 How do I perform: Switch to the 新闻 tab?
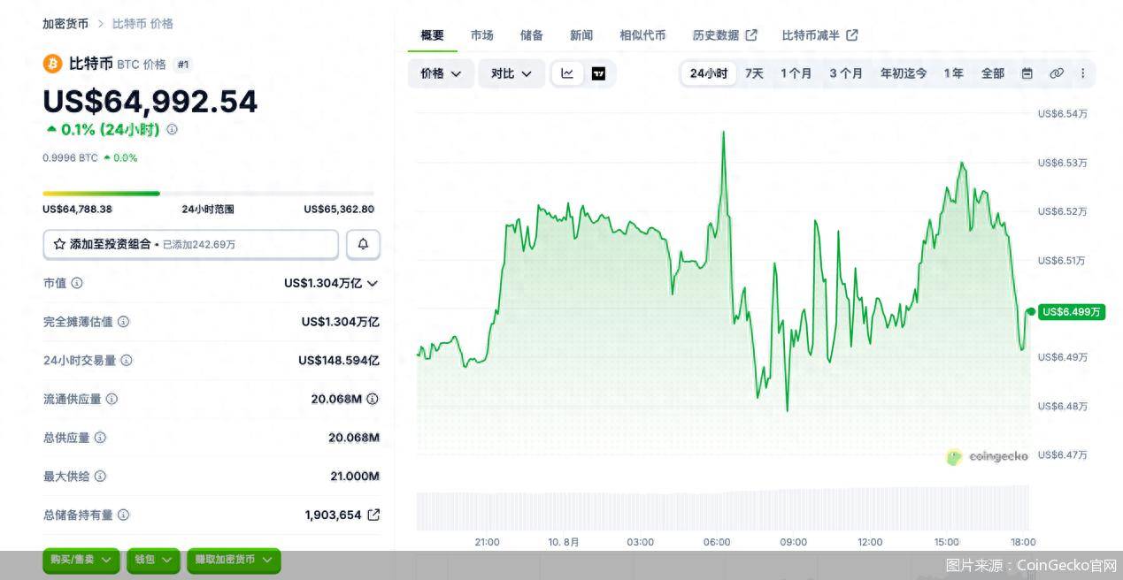coord(581,35)
